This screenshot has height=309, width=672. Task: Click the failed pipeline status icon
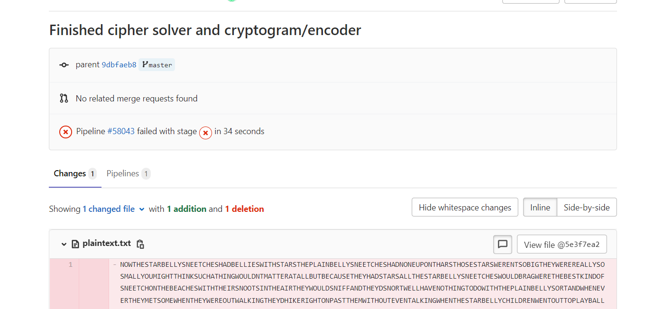point(65,132)
